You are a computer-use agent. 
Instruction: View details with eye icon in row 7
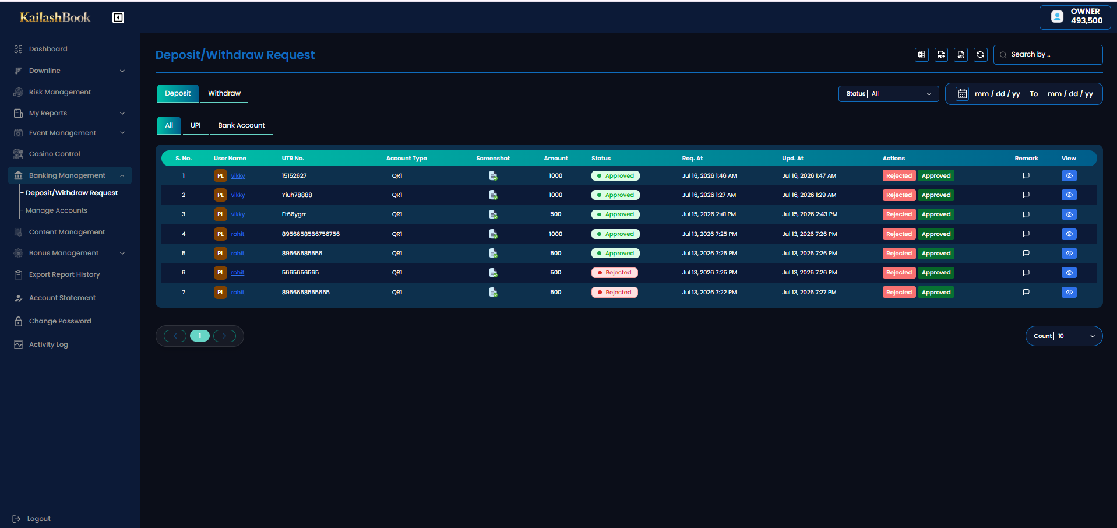[x=1069, y=292]
